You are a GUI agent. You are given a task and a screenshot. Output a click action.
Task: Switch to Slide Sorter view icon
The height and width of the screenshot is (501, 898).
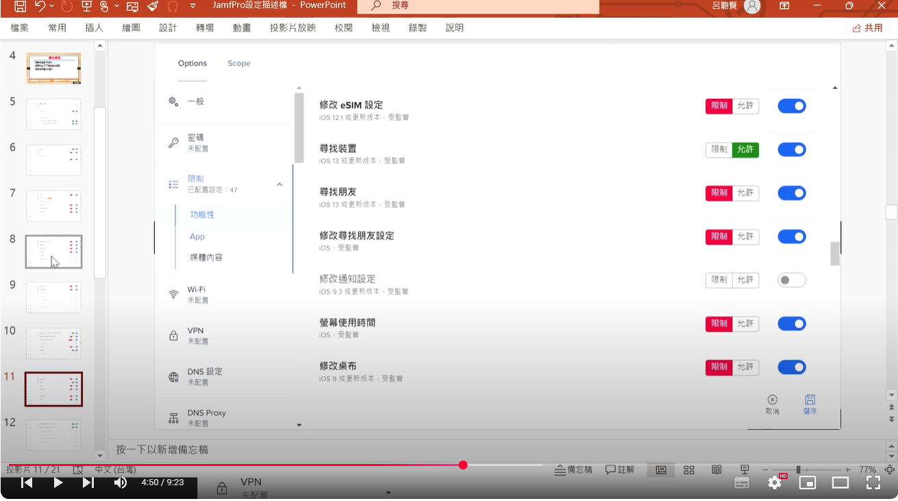[x=689, y=469]
